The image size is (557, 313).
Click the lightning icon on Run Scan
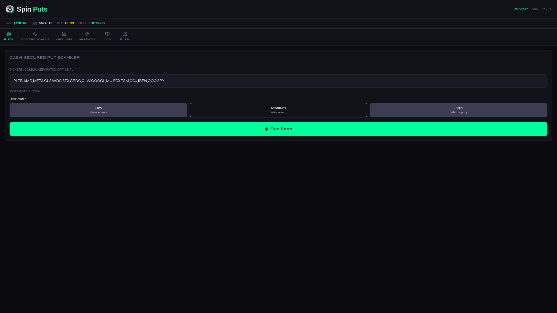(267, 129)
